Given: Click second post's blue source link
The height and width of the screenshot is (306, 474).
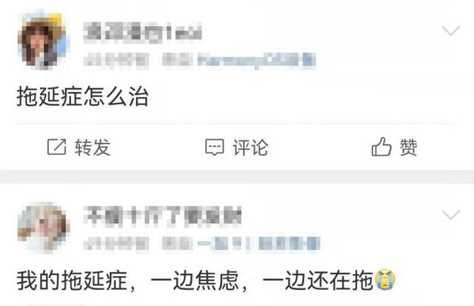Looking at the screenshot, I should tap(258, 244).
